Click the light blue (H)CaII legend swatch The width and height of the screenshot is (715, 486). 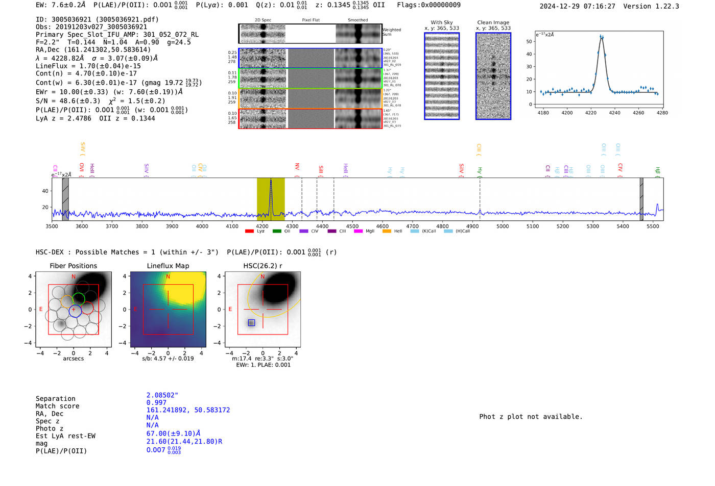pyautogui.click(x=448, y=232)
